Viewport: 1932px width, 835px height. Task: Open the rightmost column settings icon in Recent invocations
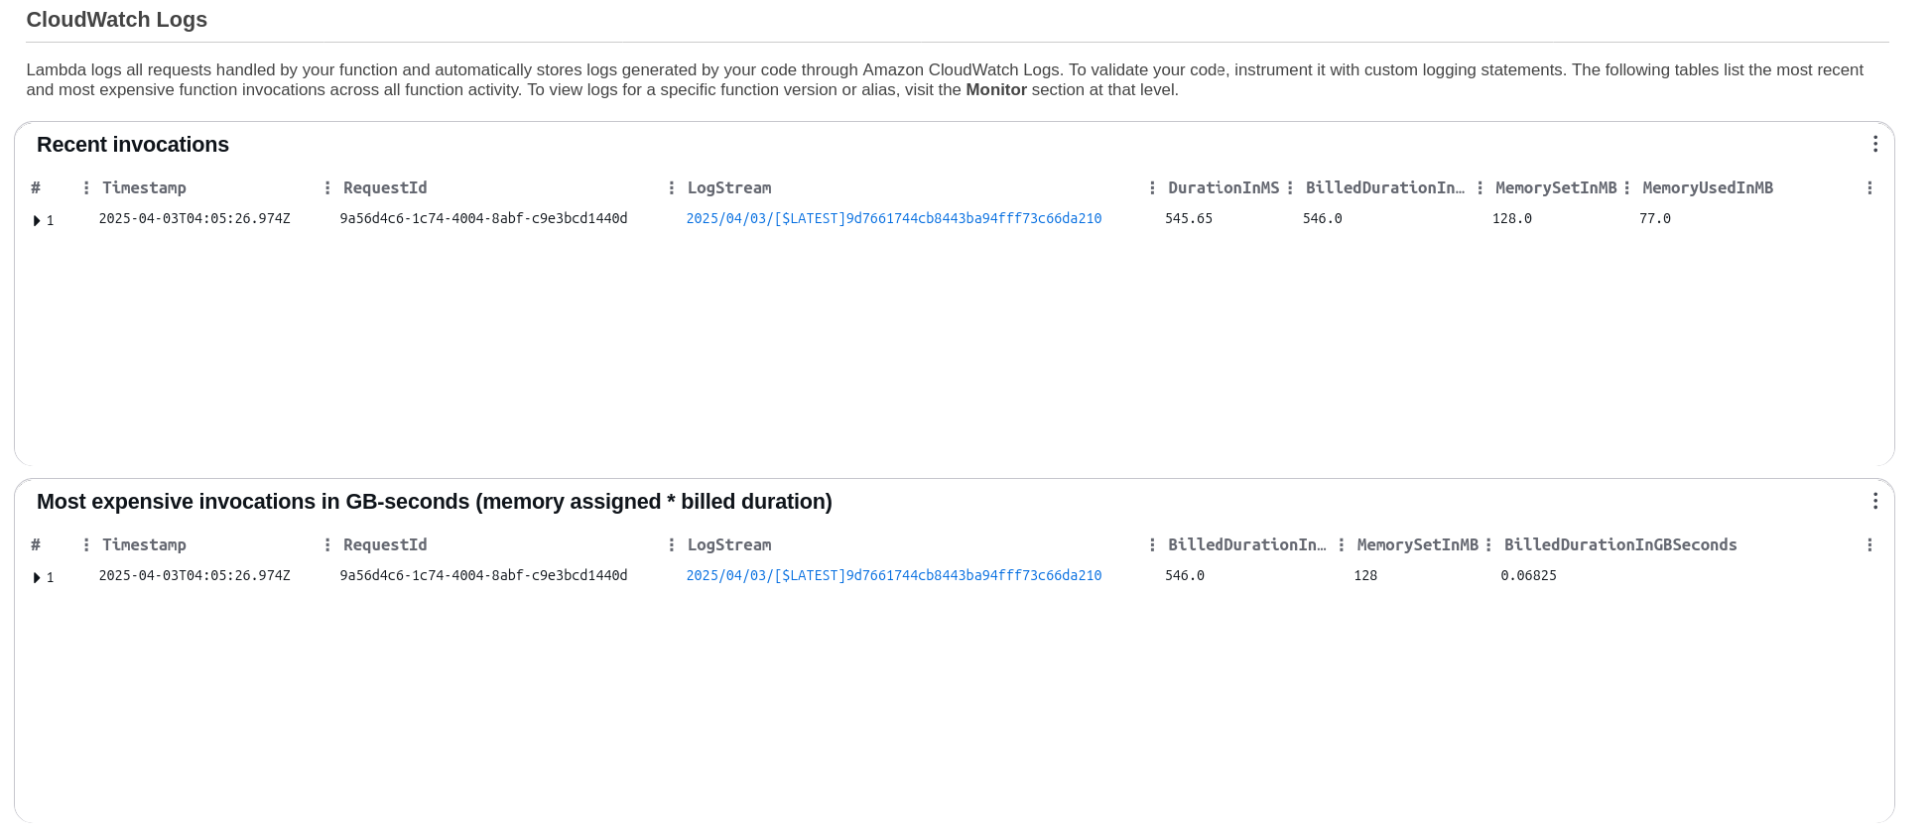[x=1869, y=186]
